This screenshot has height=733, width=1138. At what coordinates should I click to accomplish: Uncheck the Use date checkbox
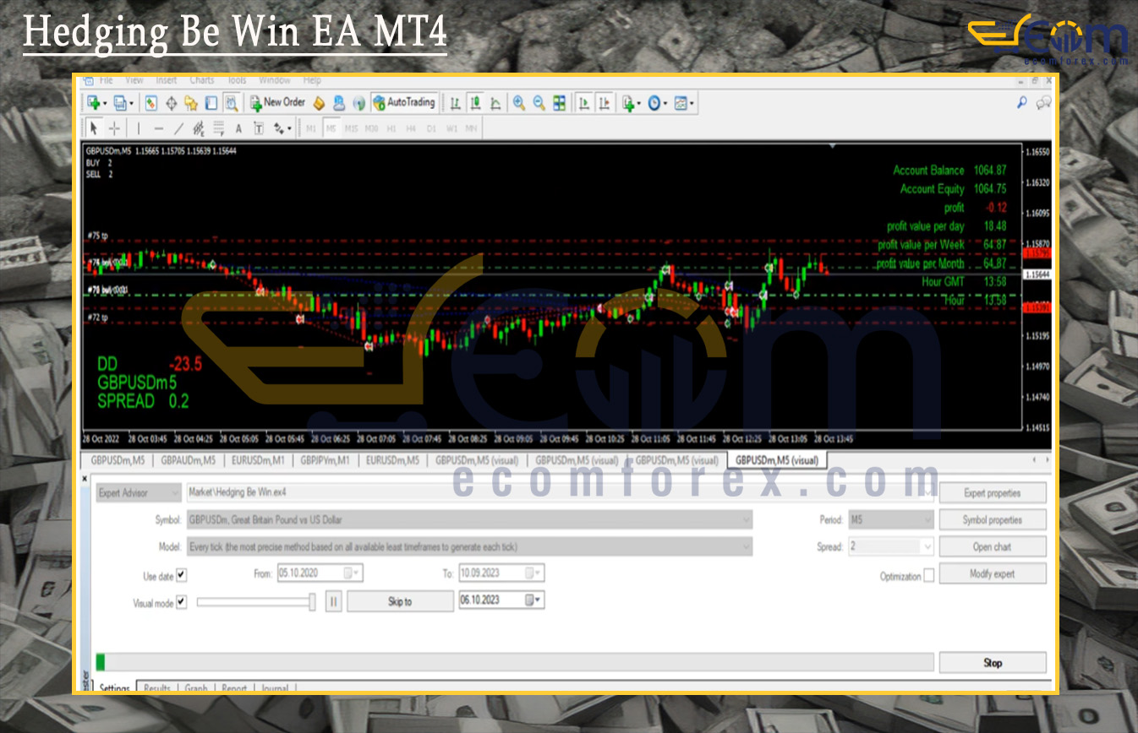click(181, 575)
